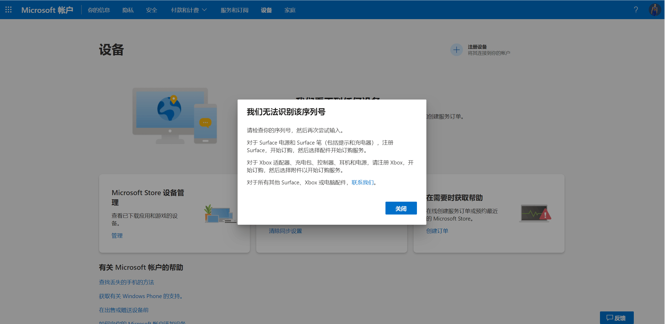Screen dimensions: 665x324
Task: Click the Create order link
Action: coord(437,231)
